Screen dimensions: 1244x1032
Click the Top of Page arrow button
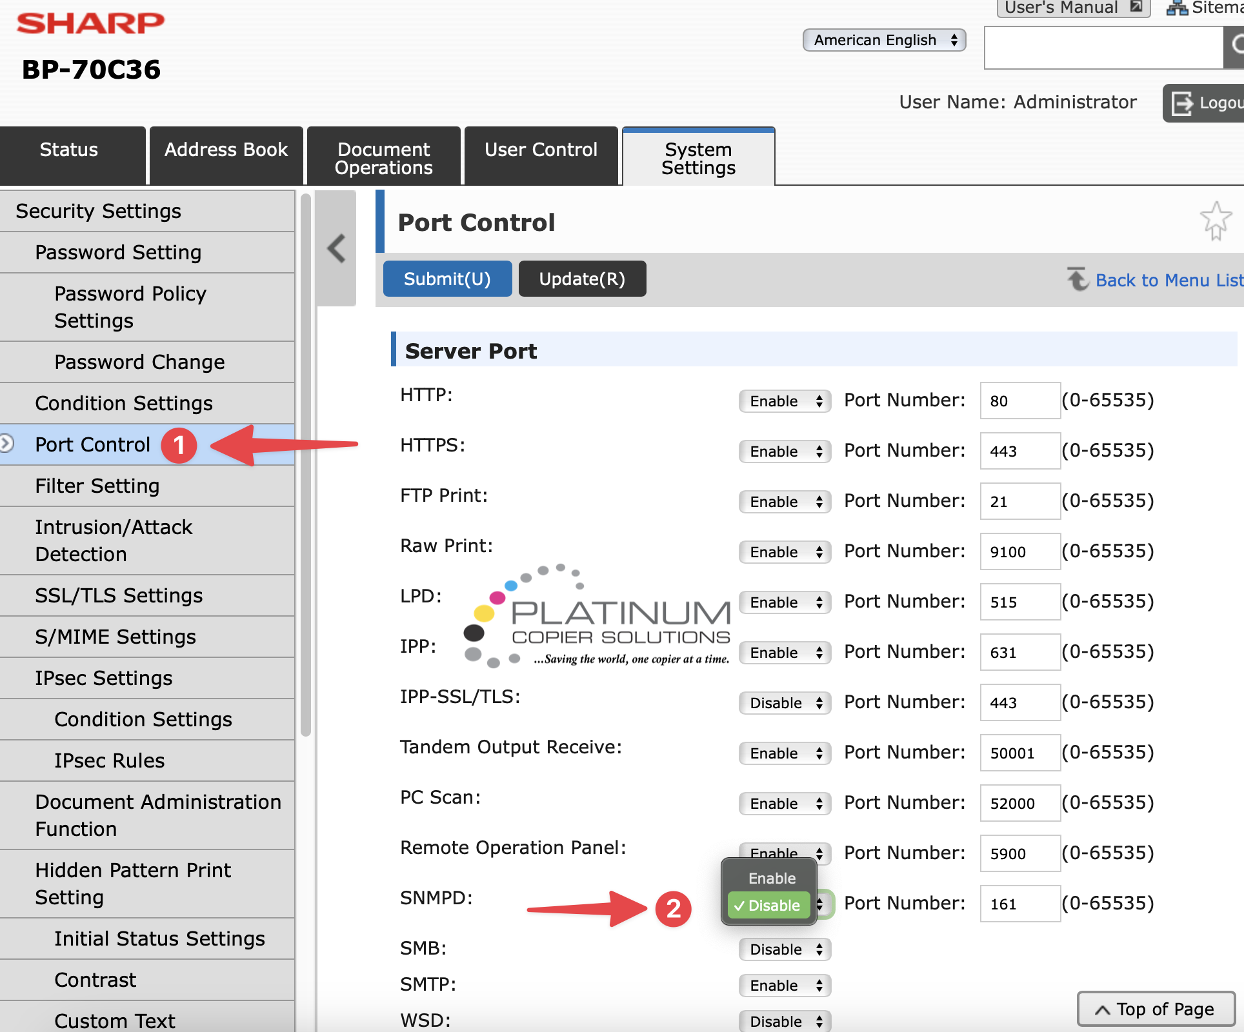[1156, 1009]
